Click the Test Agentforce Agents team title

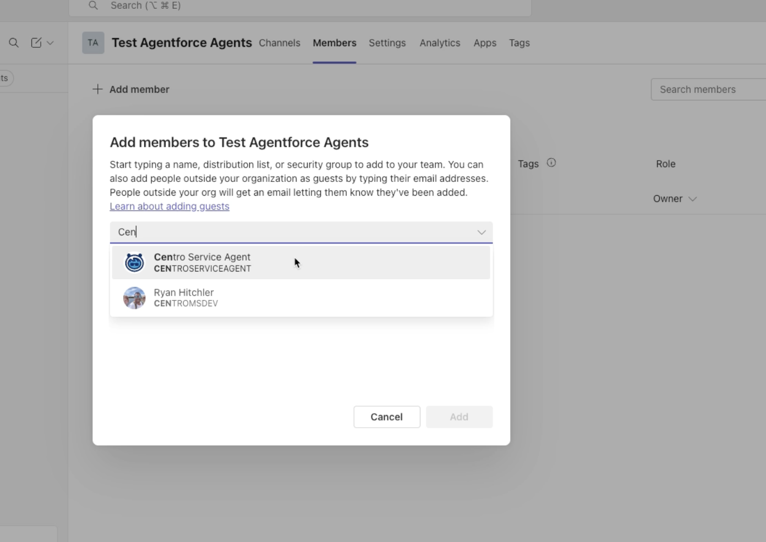(x=182, y=43)
